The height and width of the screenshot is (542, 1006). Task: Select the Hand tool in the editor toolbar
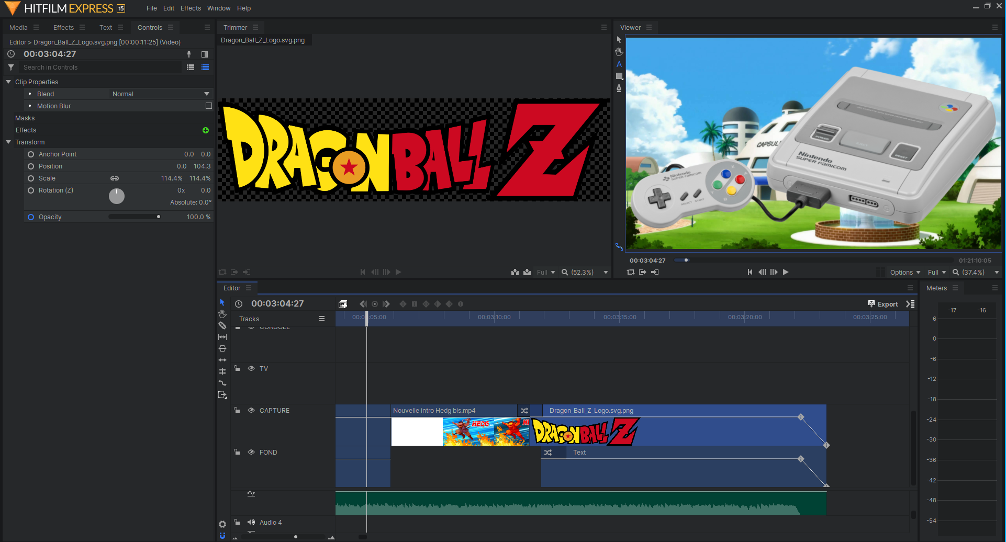222,314
